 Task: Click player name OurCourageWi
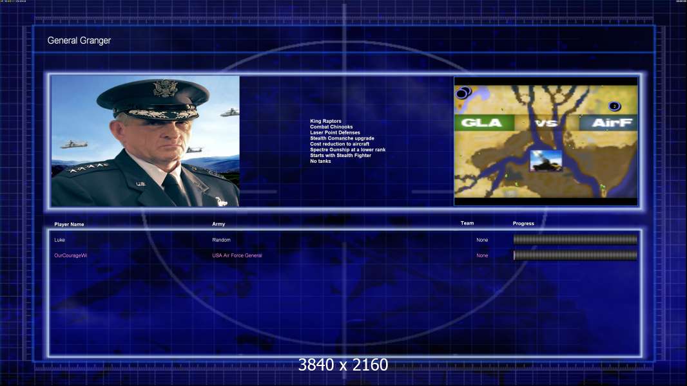pyautogui.click(x=70, y=255)
